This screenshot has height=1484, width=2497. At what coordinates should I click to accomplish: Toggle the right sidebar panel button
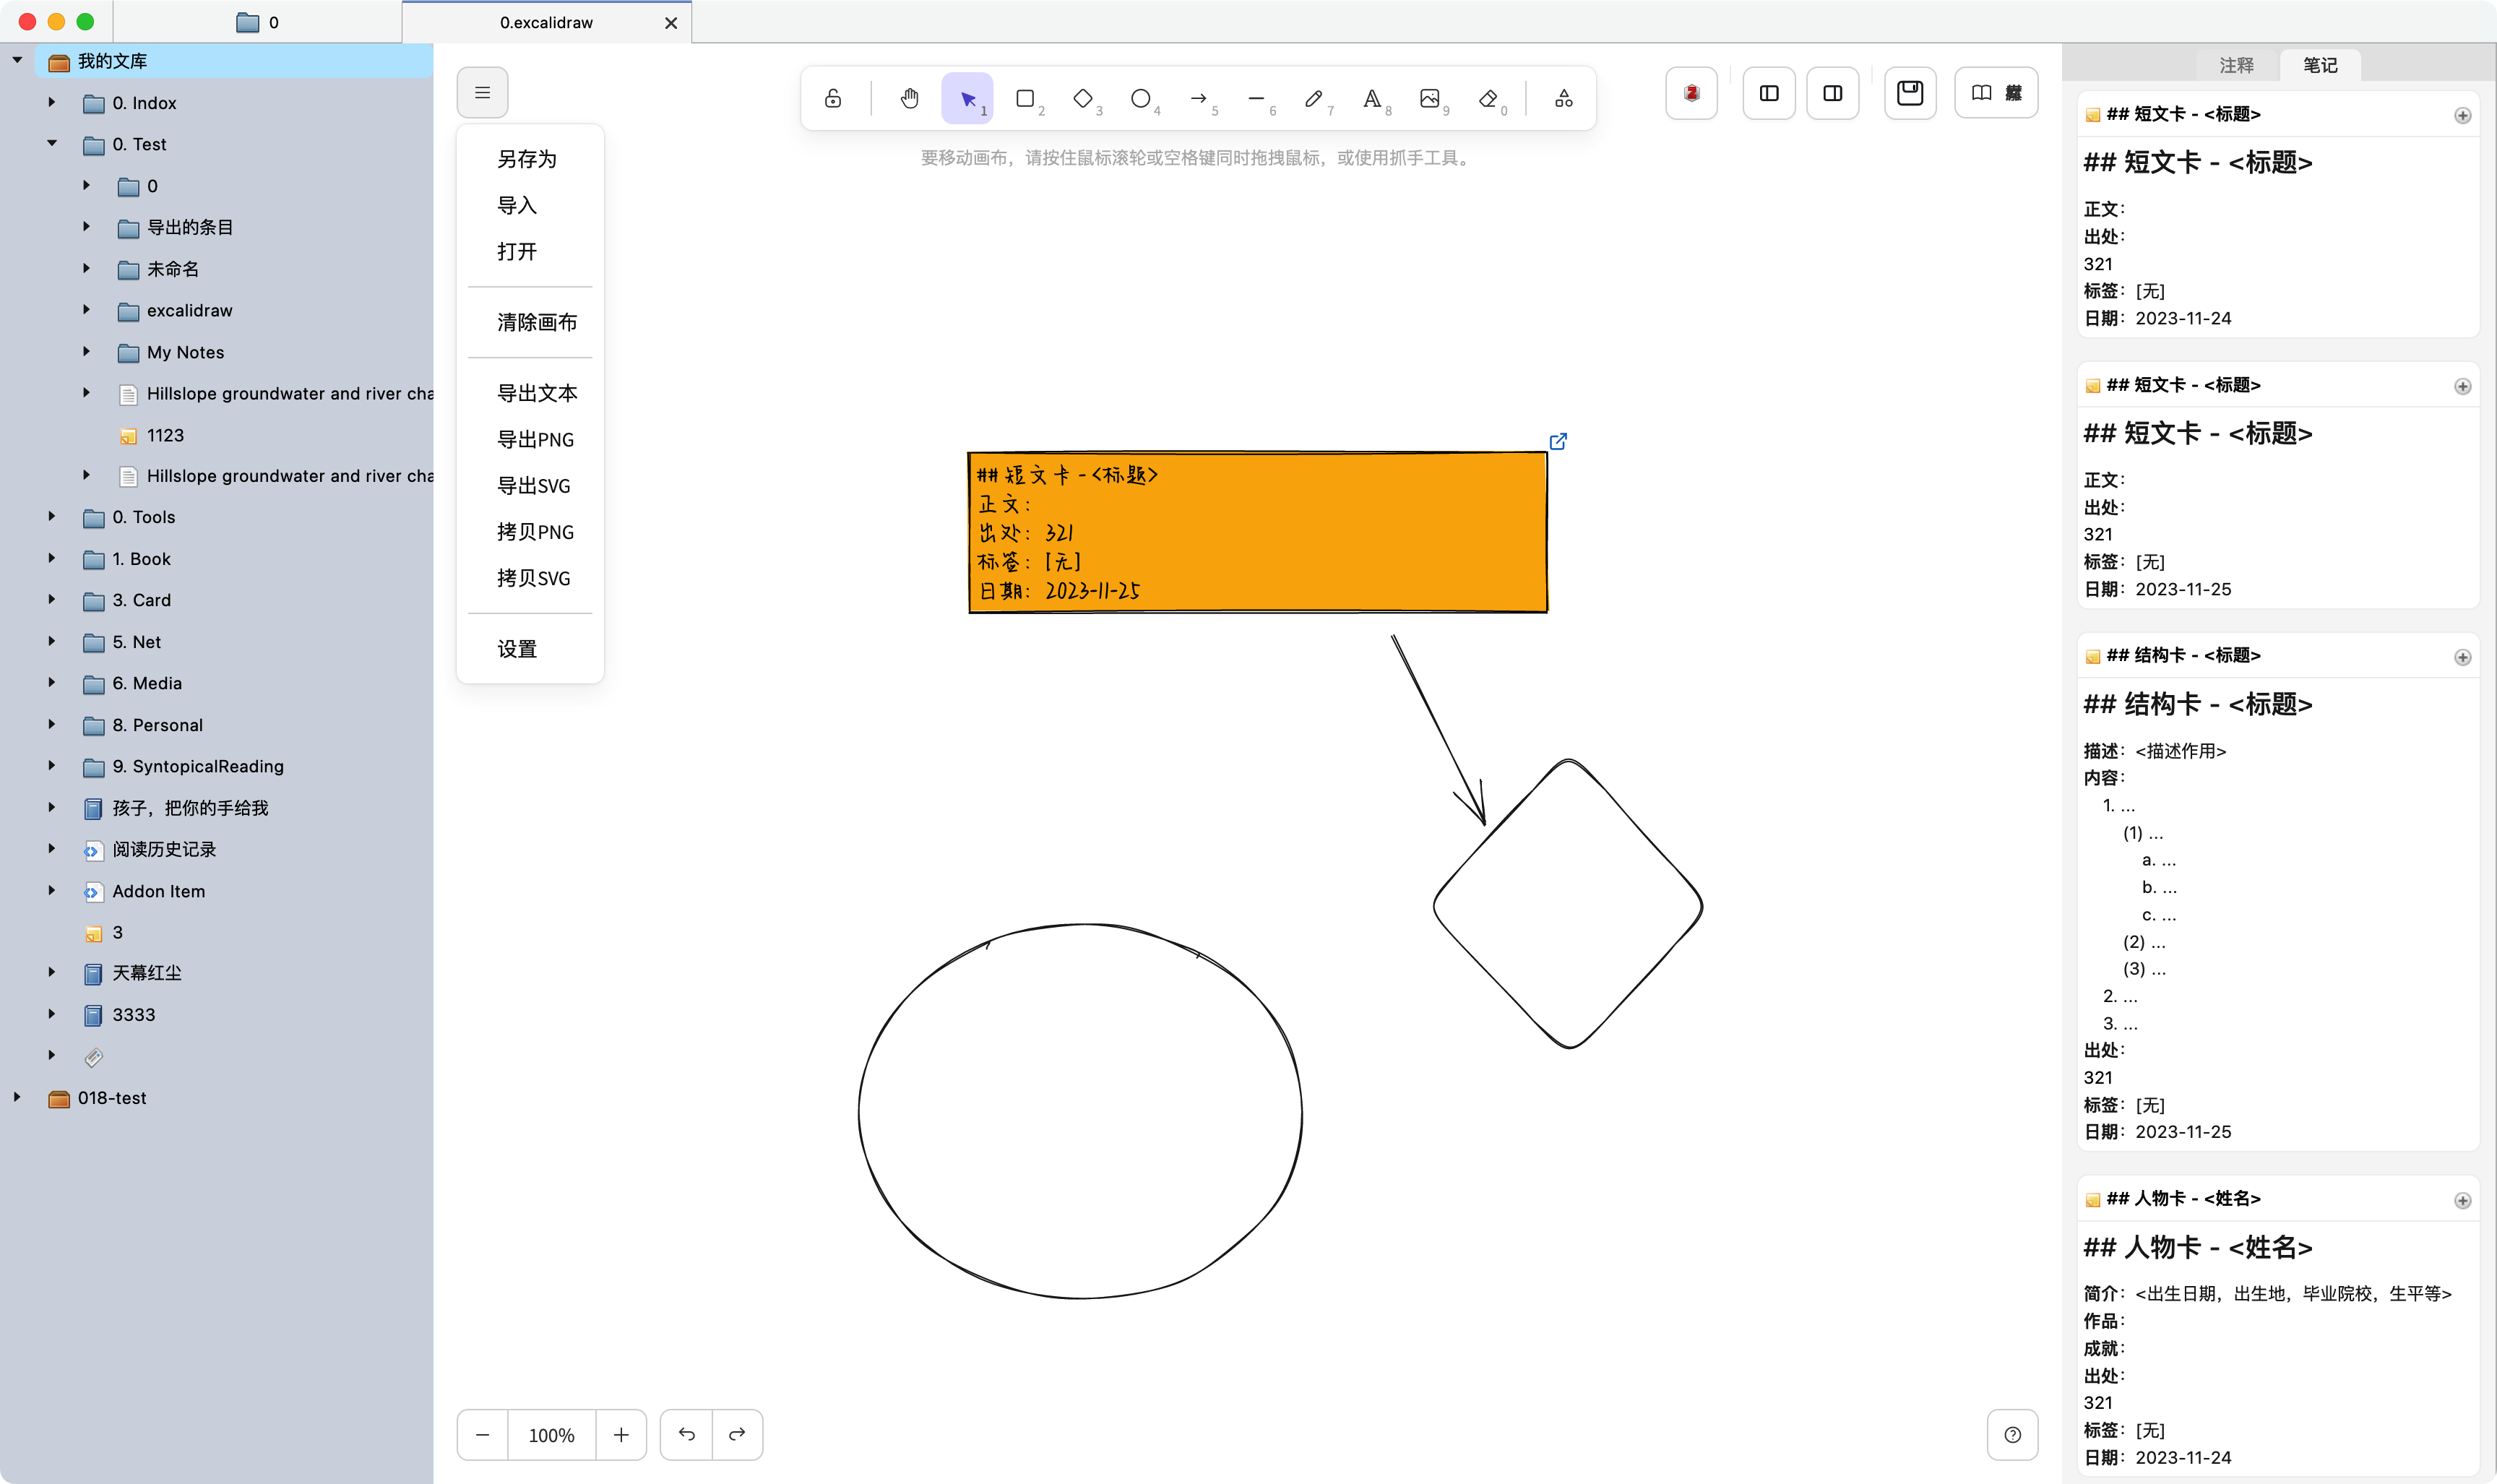(1832, 93)
